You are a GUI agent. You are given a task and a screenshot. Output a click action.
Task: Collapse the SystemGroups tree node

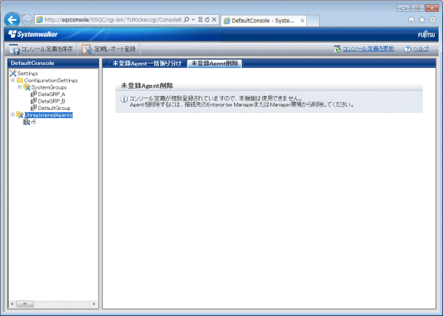[19, 87]
